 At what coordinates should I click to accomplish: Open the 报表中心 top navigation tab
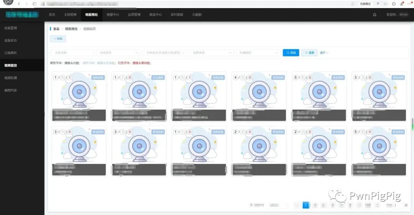(x=156, y=15)
